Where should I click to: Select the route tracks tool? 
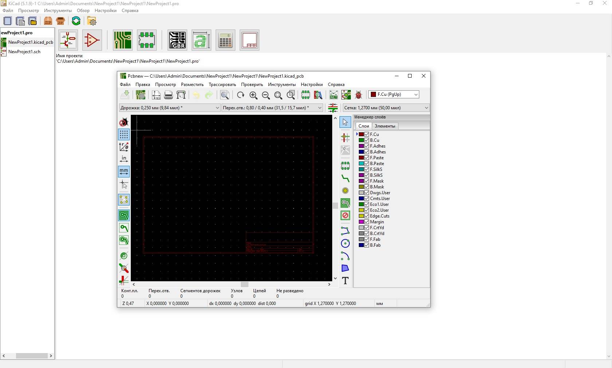[x=345, y=179]
